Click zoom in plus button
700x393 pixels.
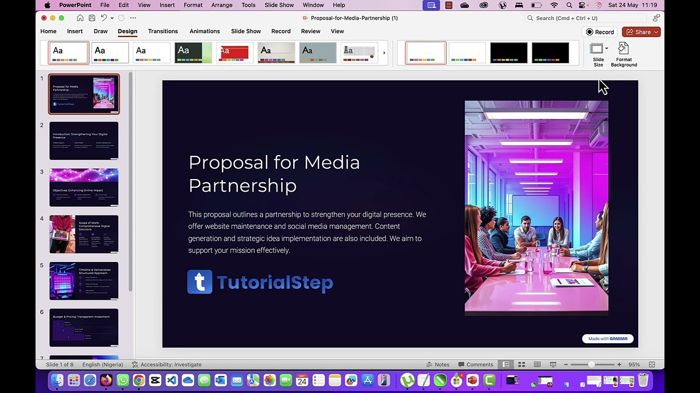point(619,365)
